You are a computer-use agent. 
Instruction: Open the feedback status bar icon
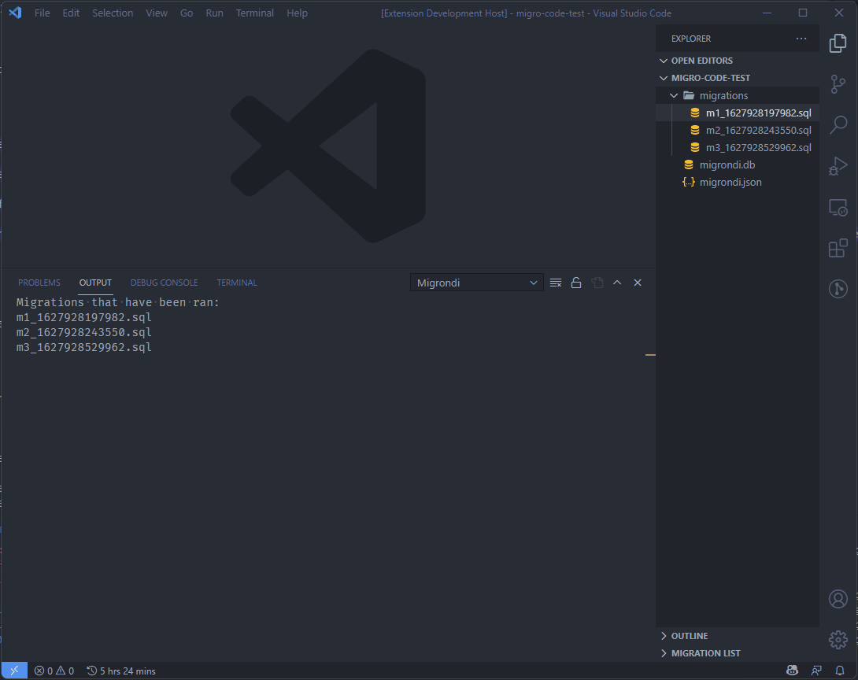(x=816, y=671)
